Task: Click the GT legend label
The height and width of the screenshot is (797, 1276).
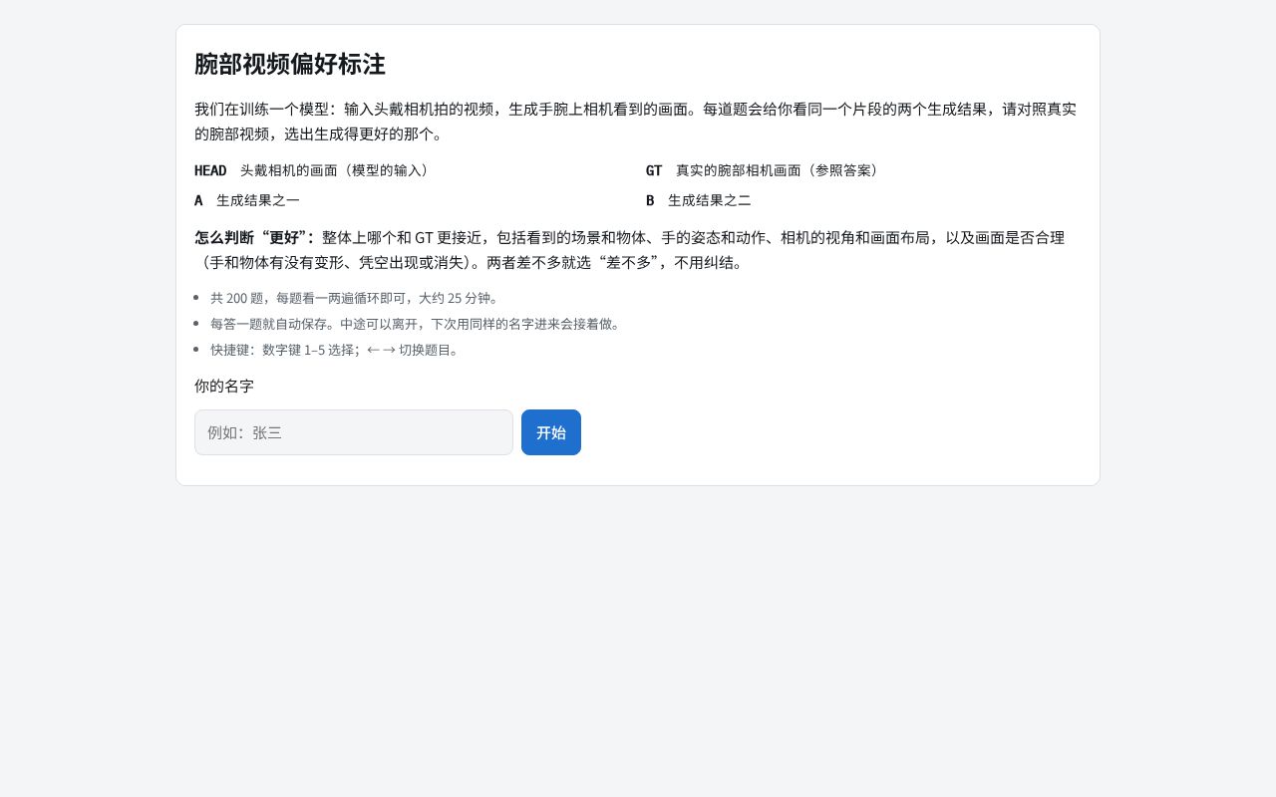Action: click(x=654, y=170)
